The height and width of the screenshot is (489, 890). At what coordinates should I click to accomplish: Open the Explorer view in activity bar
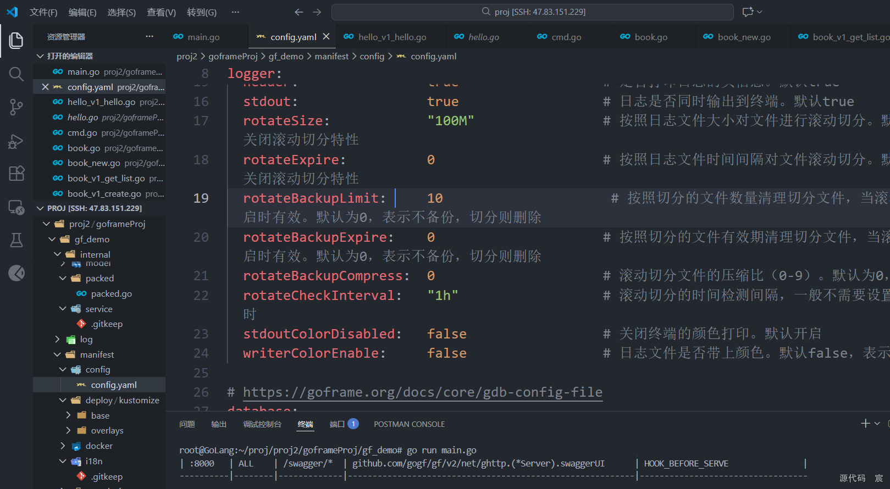pyautogui.click(x=16, y=41)
